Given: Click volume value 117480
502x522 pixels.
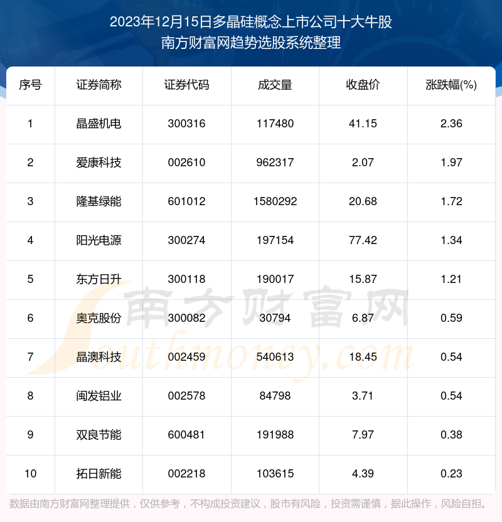Looking at the screenshot, I should point(275,124).
